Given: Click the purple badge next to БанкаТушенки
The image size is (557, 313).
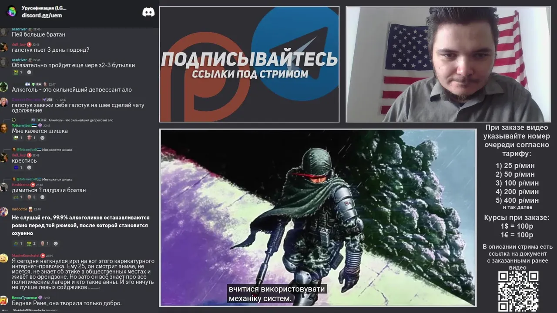Looking at the screenshot, I should click(40, 298).
